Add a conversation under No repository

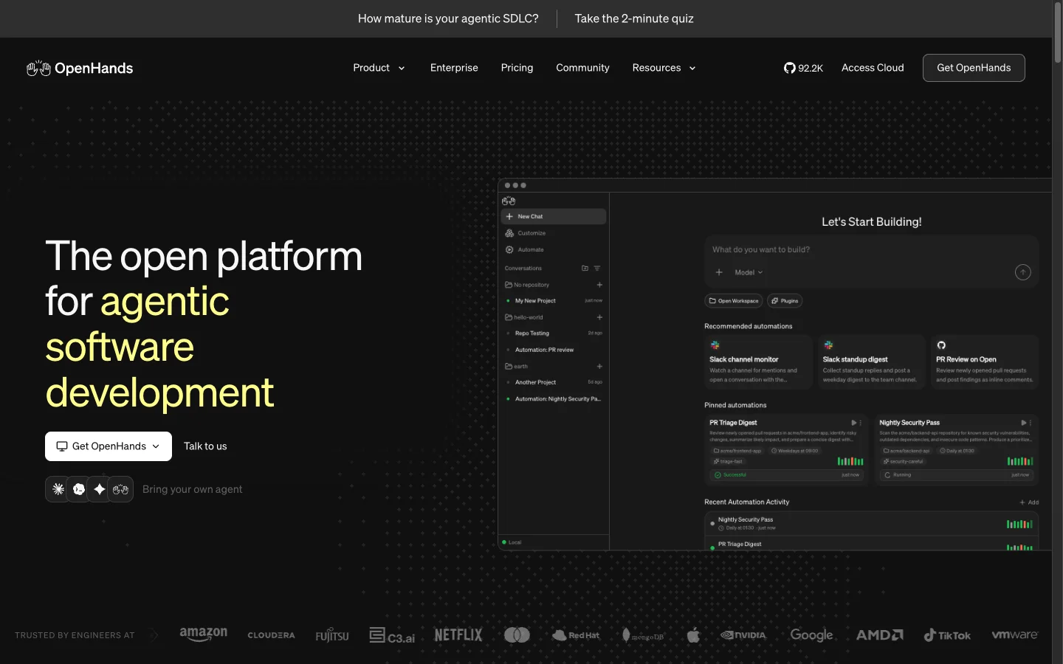pyautogui.click(x=599, y=285)
